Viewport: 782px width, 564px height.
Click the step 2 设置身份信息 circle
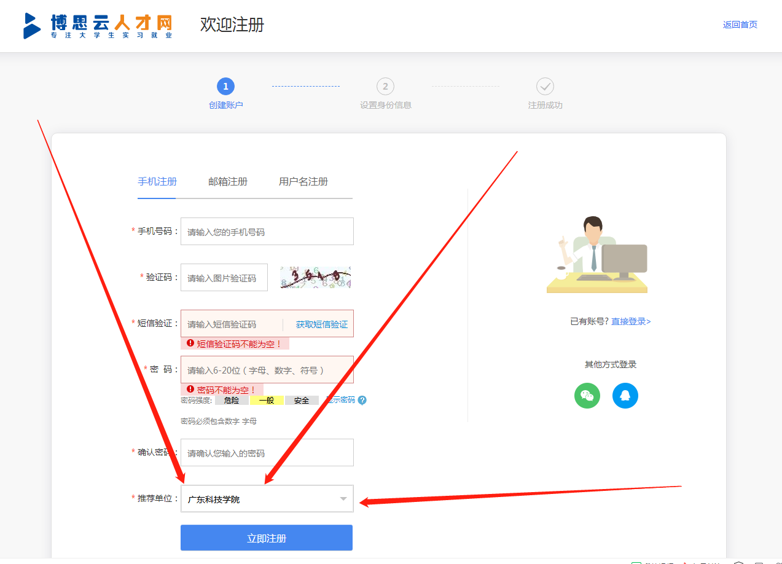click(x=385, y=86)
